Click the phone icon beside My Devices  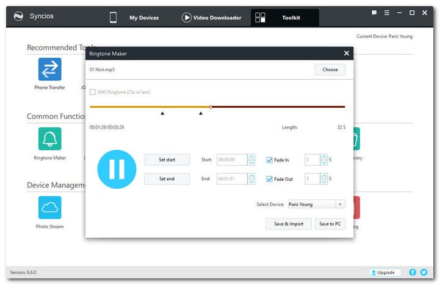[113, 18]
